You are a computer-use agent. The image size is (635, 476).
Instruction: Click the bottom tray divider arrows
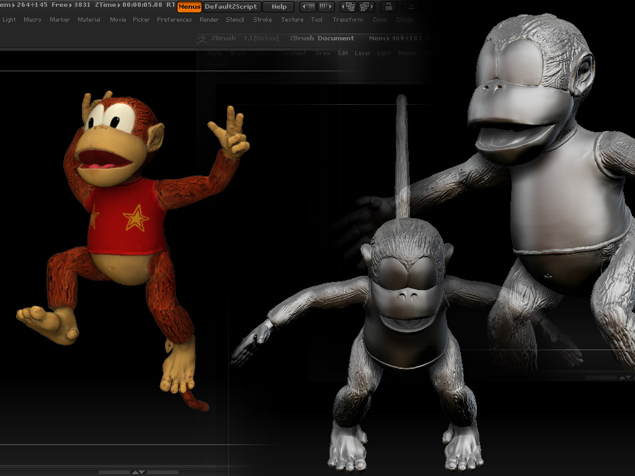138,472
